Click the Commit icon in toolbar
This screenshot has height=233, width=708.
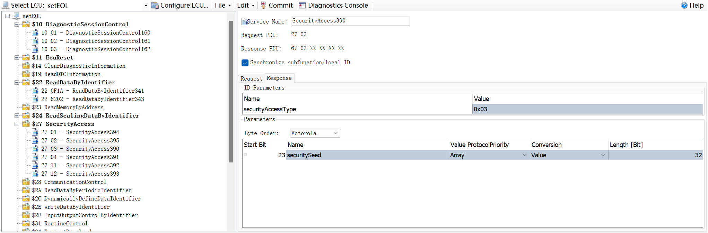(264, 5)
